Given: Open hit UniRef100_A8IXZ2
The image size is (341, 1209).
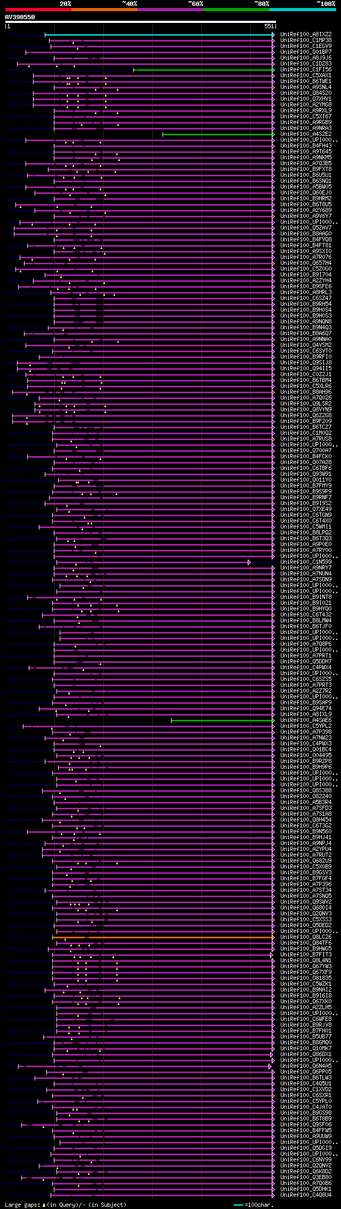Looking at the screenshot, I should 306,35.
